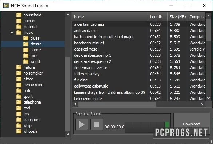Select 'follies of a day' track
The width and height of the screenshot is (213, 144).
click(138, 74)
